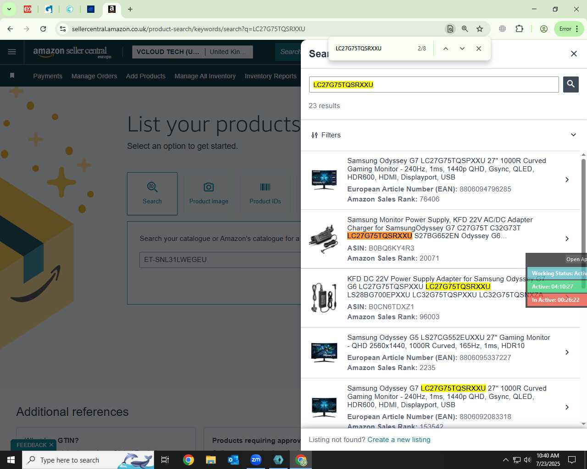The image size is (587, 469).
Task: Click the search magnifier button in product panel
Action: (570, 84)
